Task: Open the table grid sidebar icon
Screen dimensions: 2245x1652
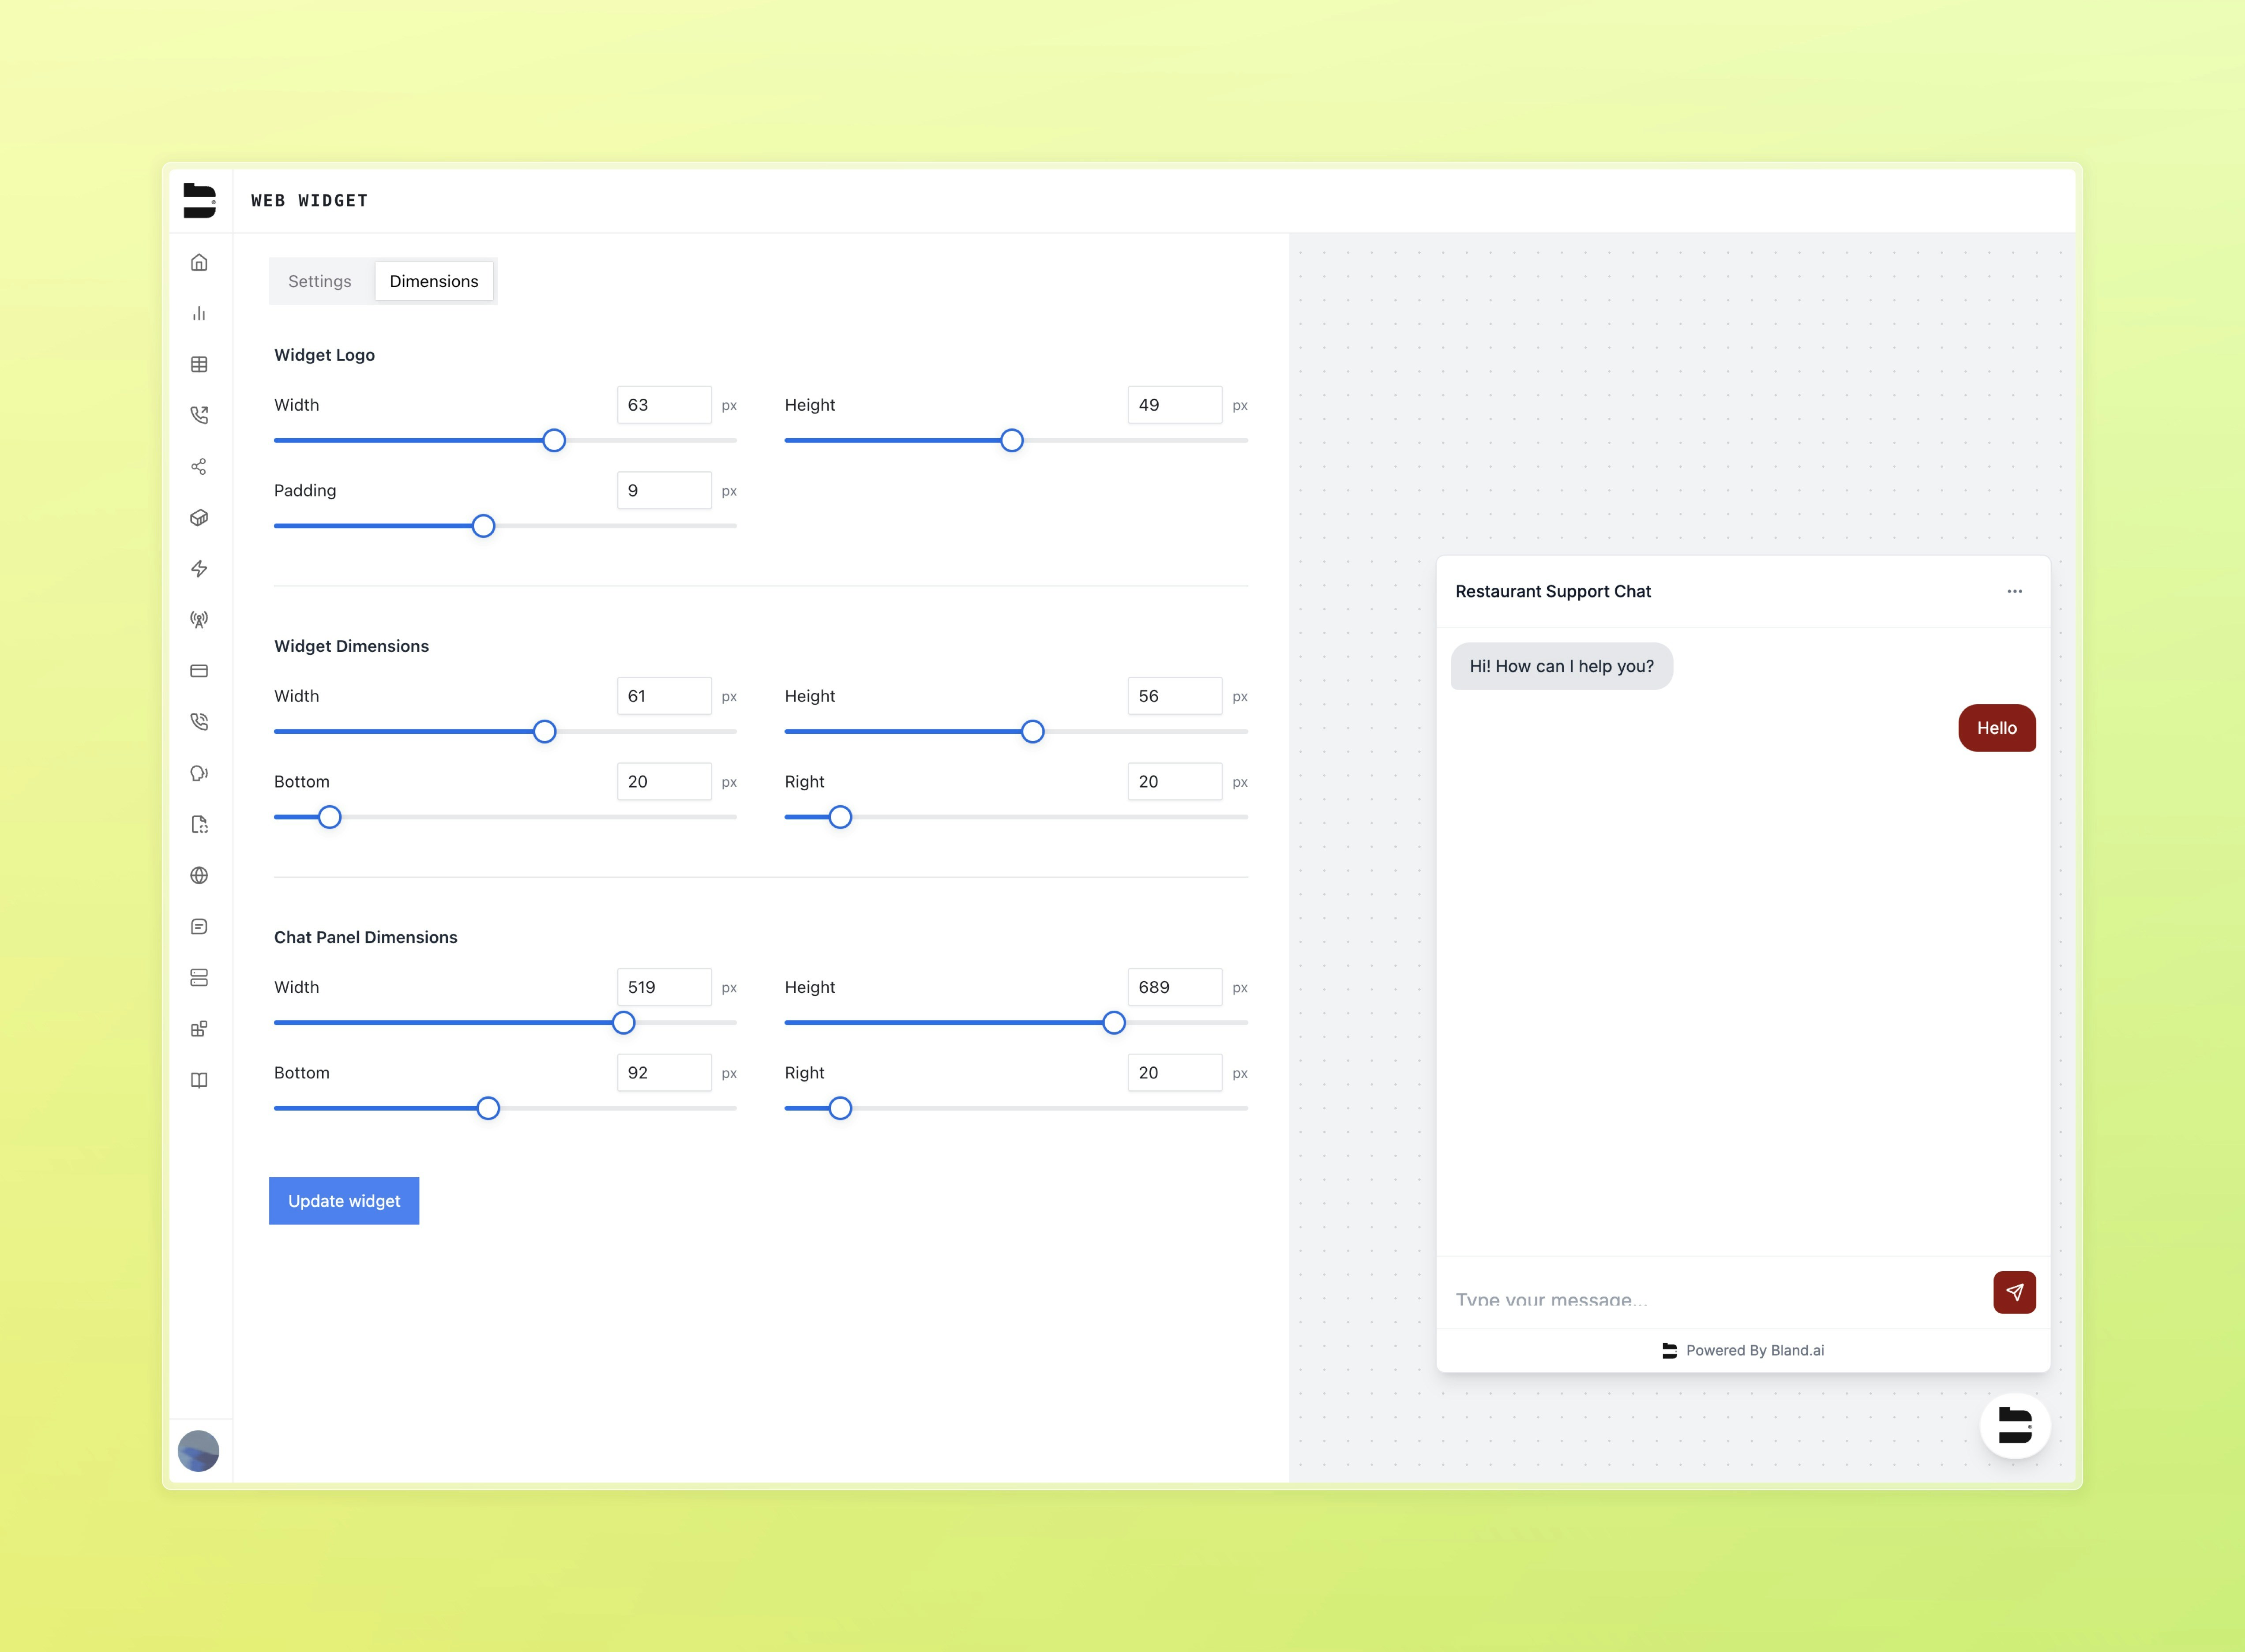Action: [x=199, y=364]
